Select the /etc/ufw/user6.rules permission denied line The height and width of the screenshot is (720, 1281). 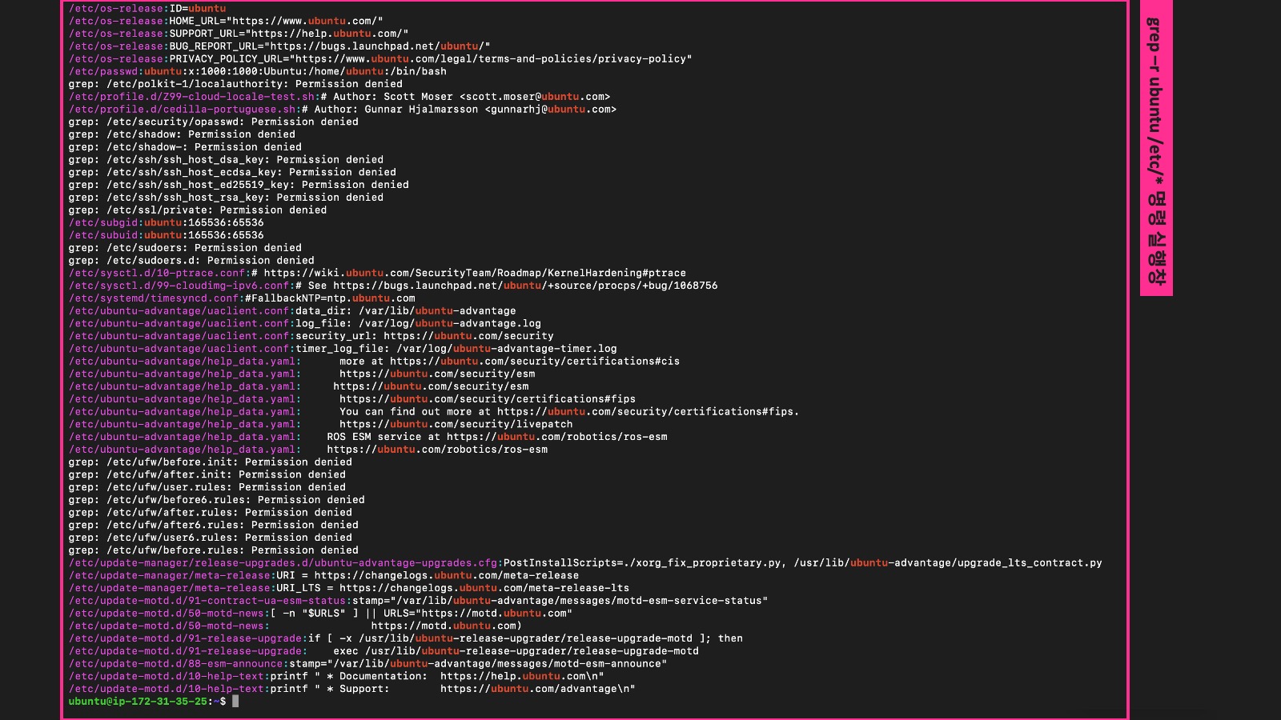[211, 538]
